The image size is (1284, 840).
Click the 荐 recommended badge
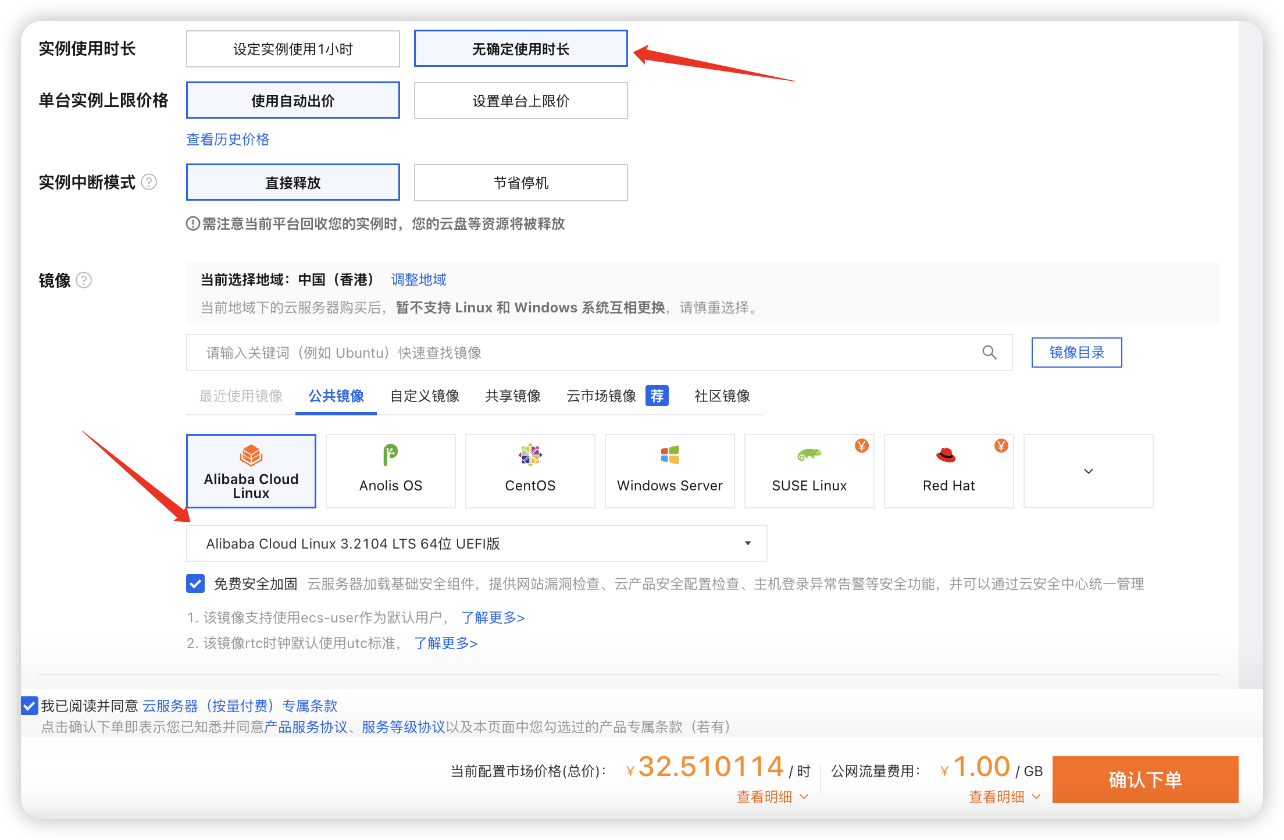[x=657, y=396]
